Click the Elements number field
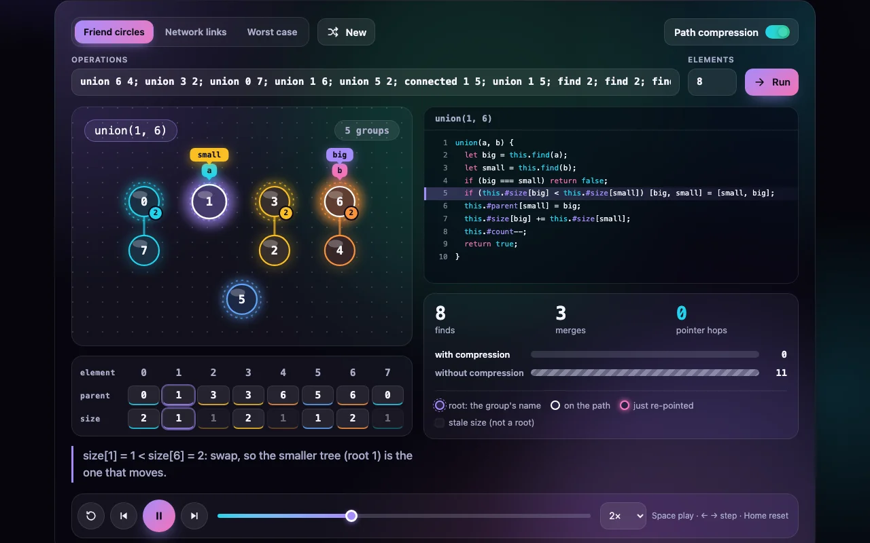870x543 pixels. [712, 82]
